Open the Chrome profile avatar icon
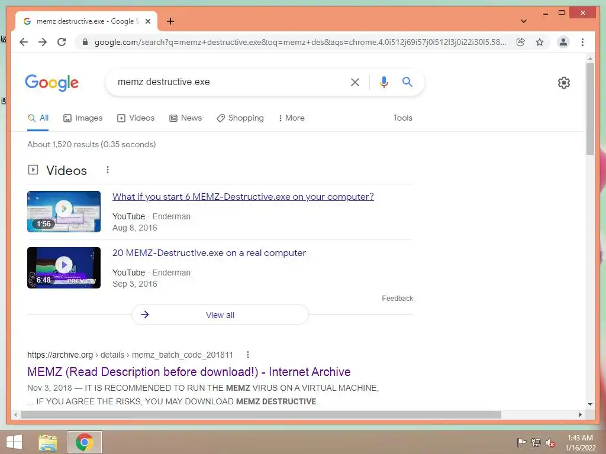This screenshot has height=454, width=606. click(563, 42)
